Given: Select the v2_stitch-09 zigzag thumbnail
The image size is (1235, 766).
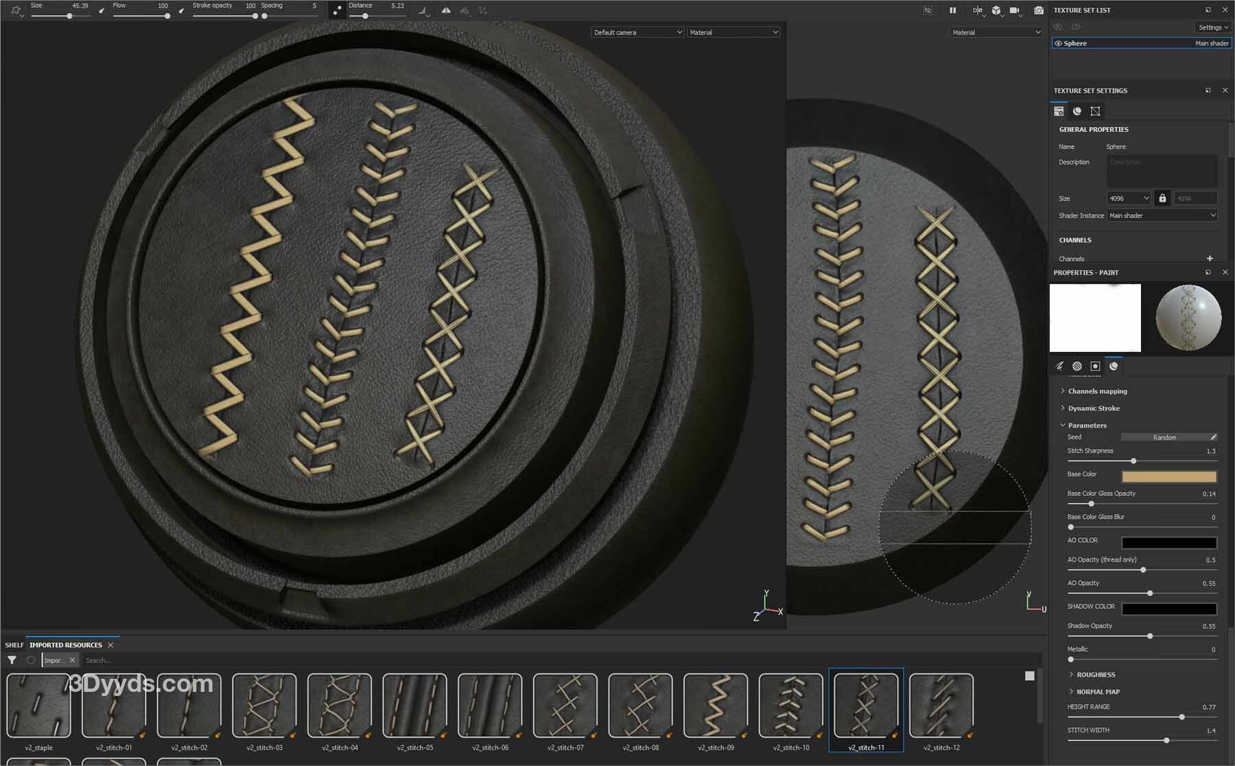Looking at the screenshot, I should click(716, 706).
